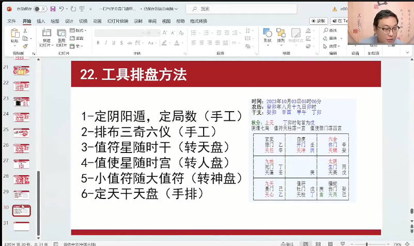Toggle the AutoSave (自动保存) switch
Viewport: 414px width, 246px height.
tap(40, 9)
